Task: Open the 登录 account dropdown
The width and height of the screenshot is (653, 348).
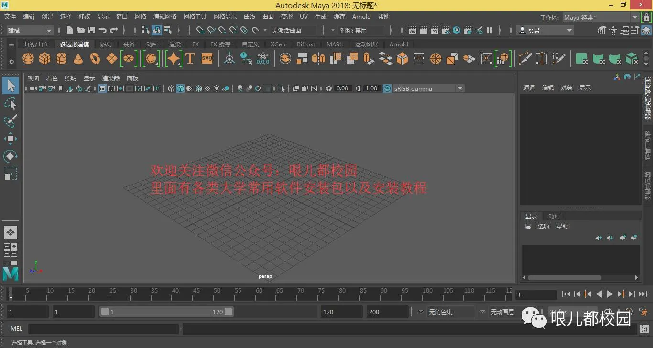Action: coord(545,30)
